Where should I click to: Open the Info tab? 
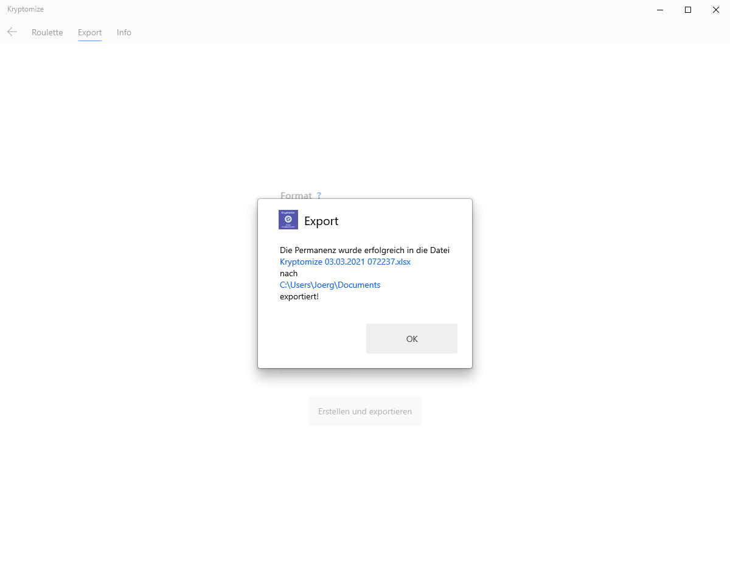pyautogui.click(x=124, y=32)
